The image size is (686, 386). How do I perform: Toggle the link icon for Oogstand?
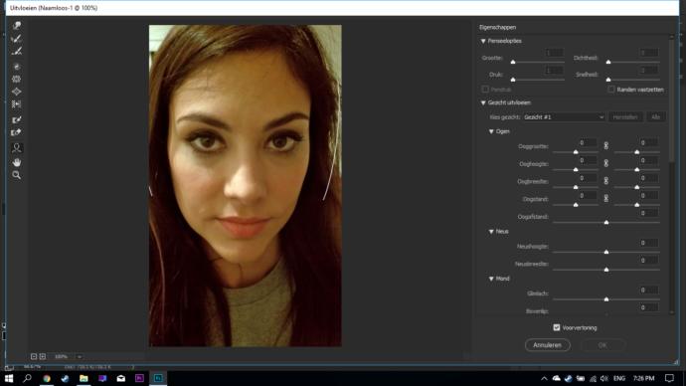(605, 198)
